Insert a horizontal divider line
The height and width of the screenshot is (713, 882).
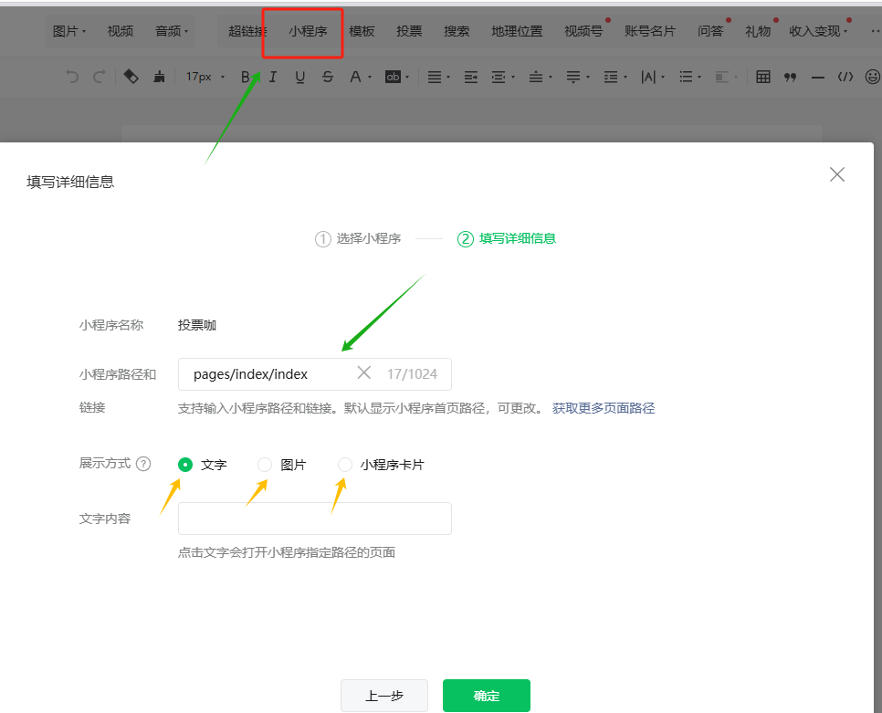818,78
